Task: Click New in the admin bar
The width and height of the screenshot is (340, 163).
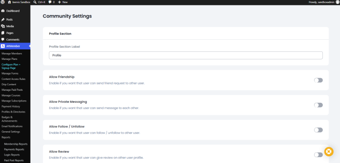Action: coord(65,2)
